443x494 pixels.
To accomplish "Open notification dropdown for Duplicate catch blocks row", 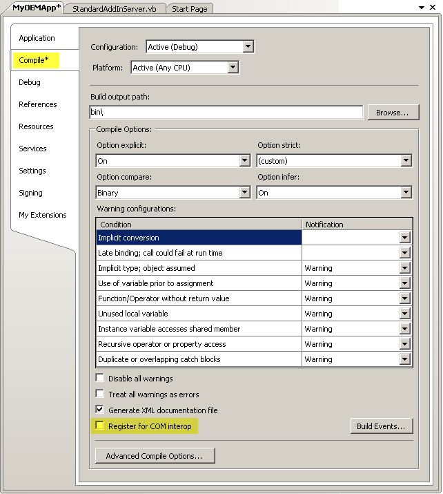I will click(405, 359).
